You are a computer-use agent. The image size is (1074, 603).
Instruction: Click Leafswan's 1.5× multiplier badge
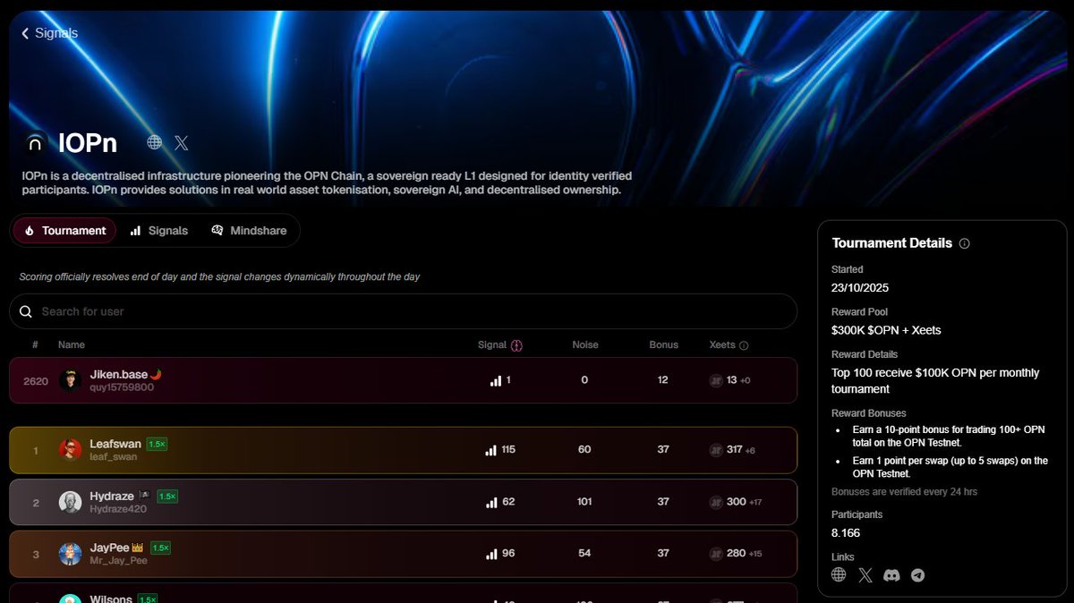(158, 444)
